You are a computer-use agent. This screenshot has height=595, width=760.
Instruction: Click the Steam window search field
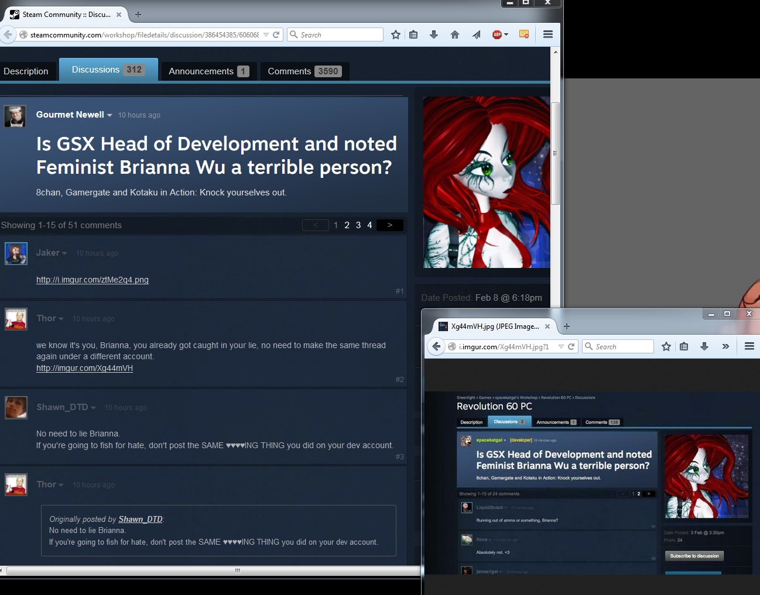click(x=336, y=35)
